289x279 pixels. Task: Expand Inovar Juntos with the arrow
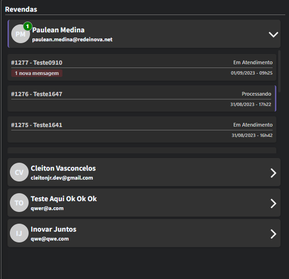[274, 234]
